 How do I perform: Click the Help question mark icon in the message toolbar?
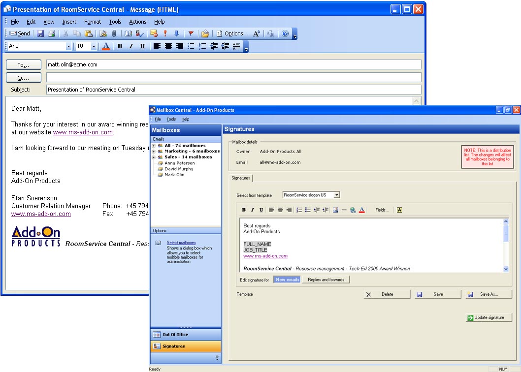pyautogui.click(x=285, y=33)
